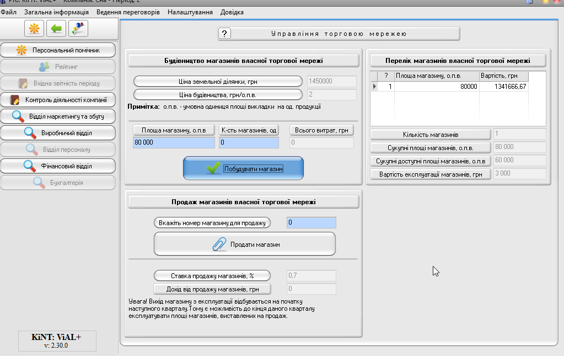Open Виробничий відділ
Viewport: 564px width, 356px height.
coord(58,133)
